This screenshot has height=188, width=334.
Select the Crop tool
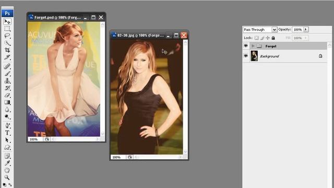click(7, 50)
